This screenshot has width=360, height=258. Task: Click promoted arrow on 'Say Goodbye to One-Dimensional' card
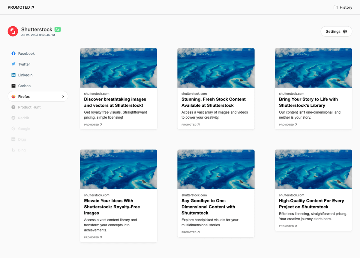click(199, 232)
